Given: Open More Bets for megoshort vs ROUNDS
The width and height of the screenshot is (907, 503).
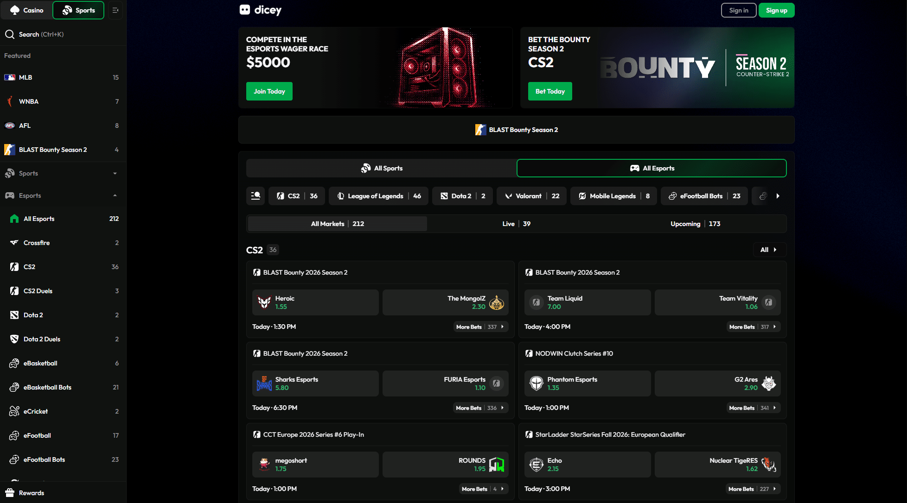Looking at the screenshot, I should (484, 489).
